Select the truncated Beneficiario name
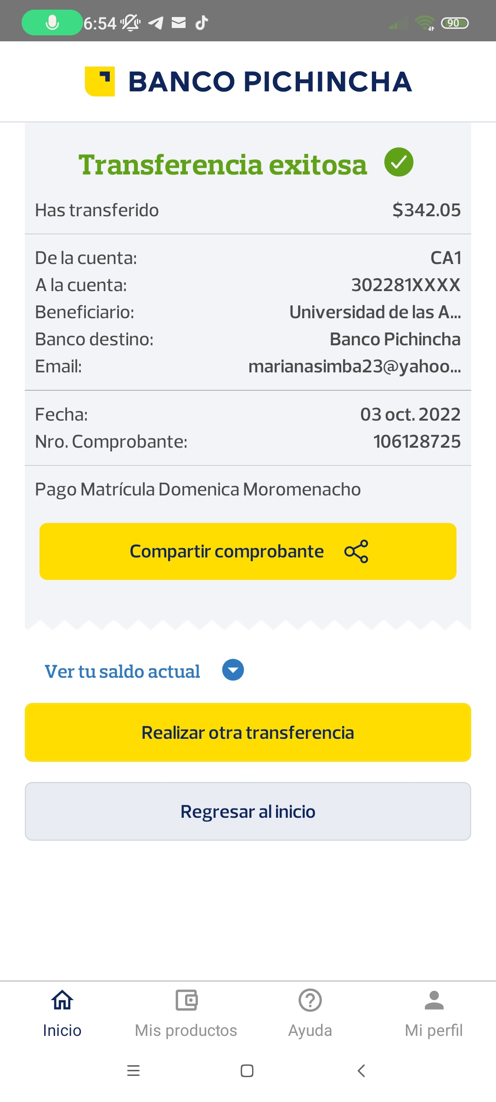 coord(375,312)
